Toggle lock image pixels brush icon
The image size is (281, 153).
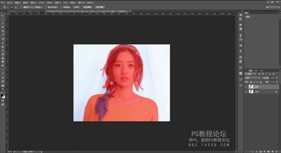tap(254, 82)
